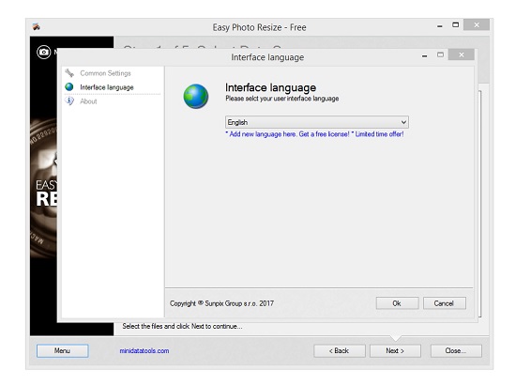This screenshot has width=516, height=386.
Task: Click the small globe icon in sidebar
Action: [x=69, y=87]
